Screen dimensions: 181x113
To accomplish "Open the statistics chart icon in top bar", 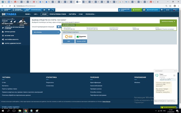I will click(44, 10).
